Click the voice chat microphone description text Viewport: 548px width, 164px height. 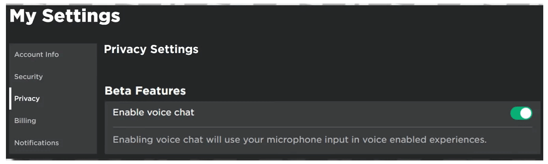pos(299,140)
